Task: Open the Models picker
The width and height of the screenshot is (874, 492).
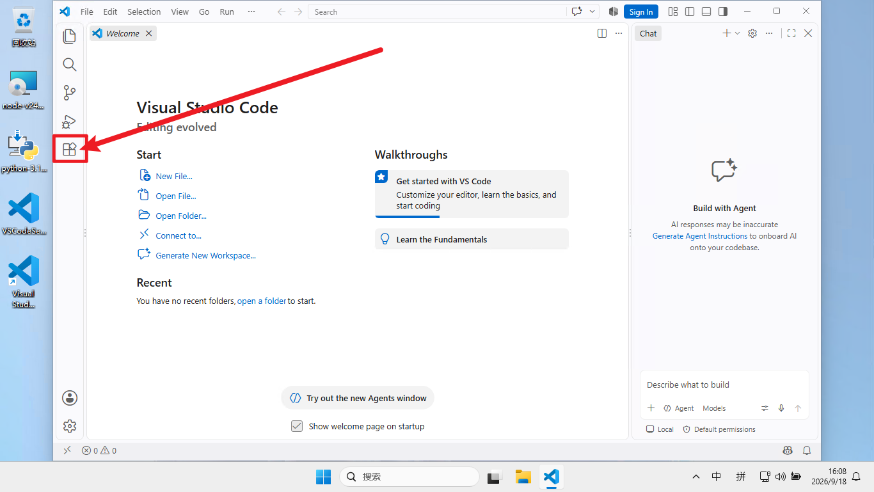Action: click(714, 408)
